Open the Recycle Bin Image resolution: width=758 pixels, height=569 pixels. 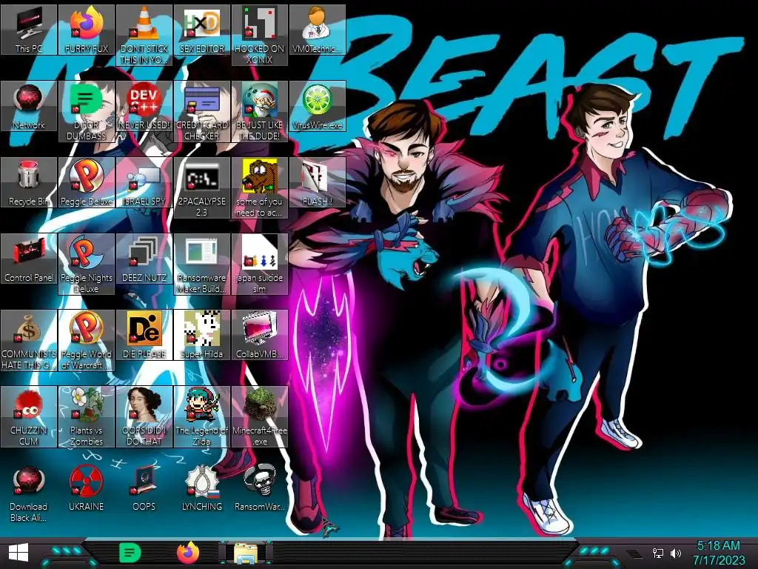(29, 182)
